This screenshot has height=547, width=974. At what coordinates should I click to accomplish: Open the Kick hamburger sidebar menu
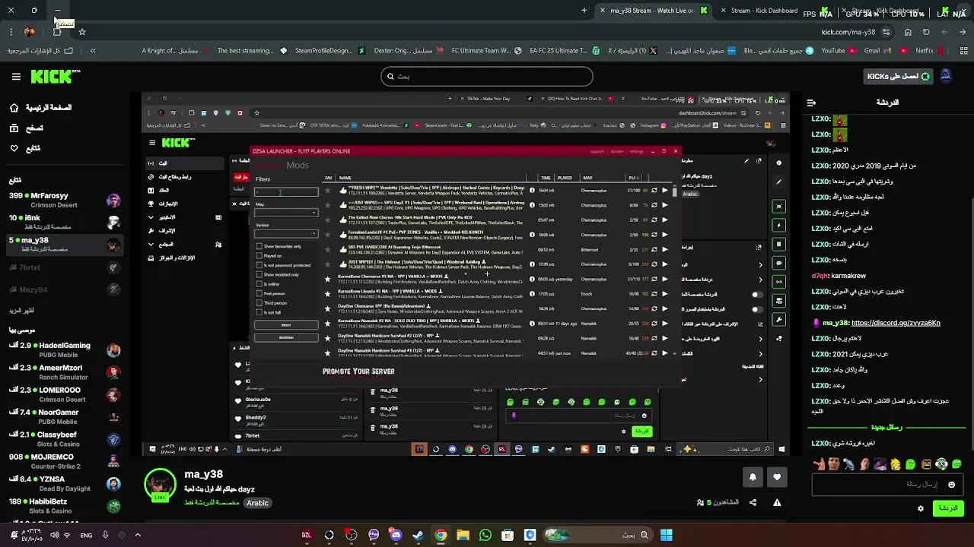point(16,77)
